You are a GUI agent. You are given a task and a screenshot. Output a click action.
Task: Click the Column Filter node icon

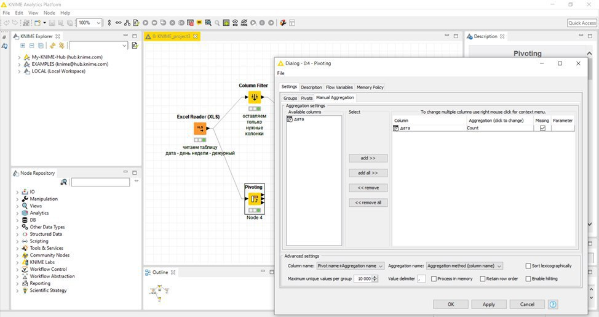[255, 97]
